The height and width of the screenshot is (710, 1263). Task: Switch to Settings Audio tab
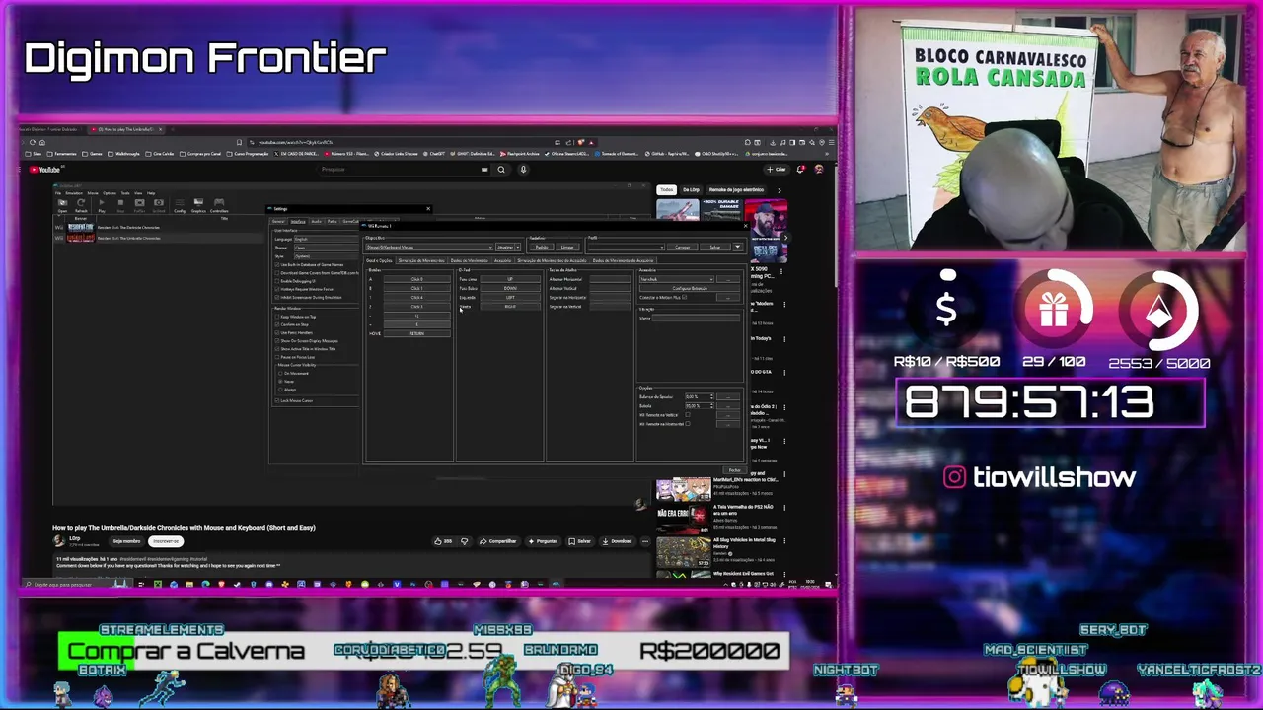(316, 222)
